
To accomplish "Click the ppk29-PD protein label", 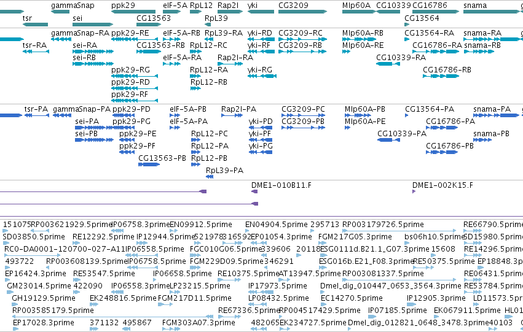I will click(132, 109).
